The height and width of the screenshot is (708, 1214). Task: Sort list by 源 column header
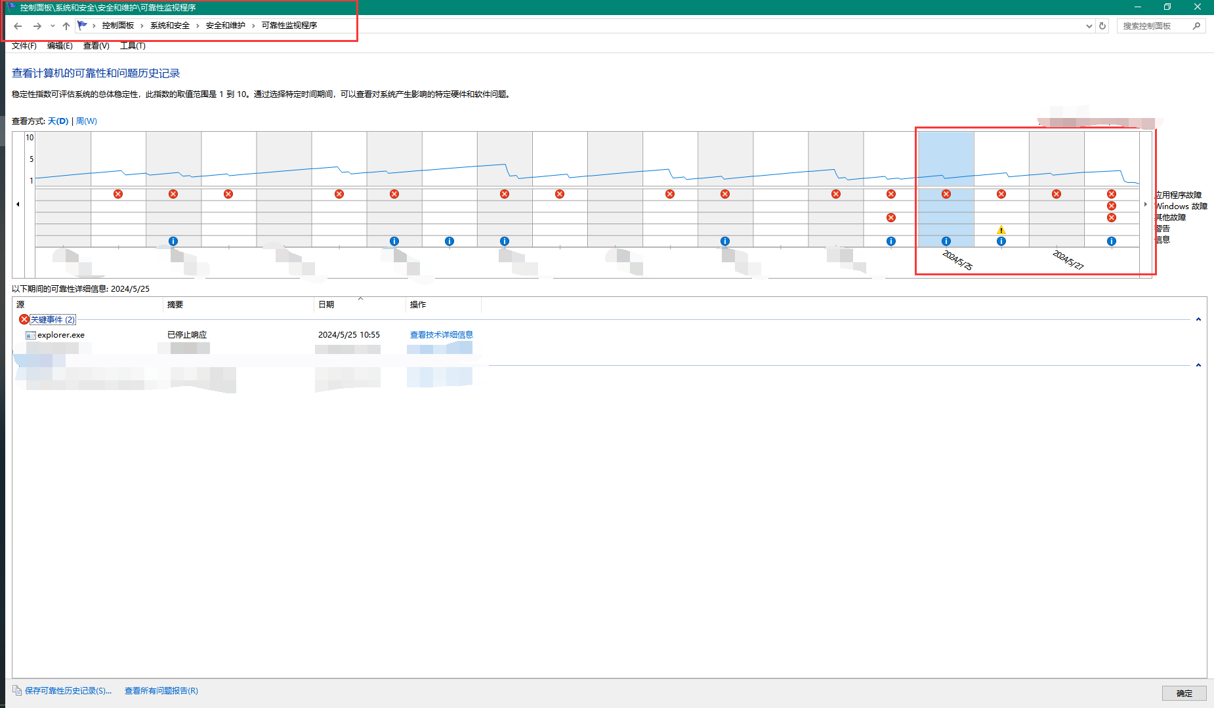pos(88,305)
